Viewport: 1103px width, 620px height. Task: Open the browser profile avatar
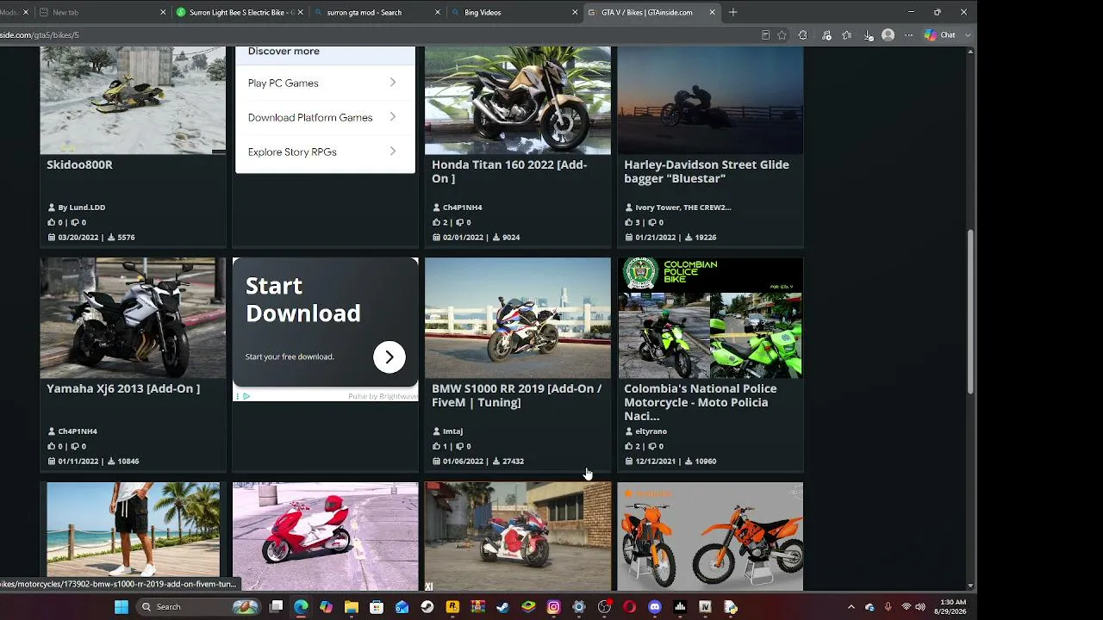[888, 35]
